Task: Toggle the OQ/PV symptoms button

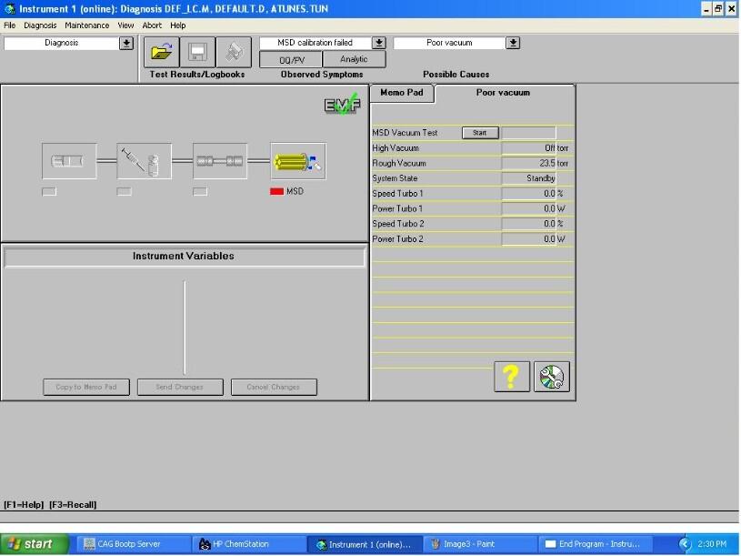Action: (x=291, y=59)
